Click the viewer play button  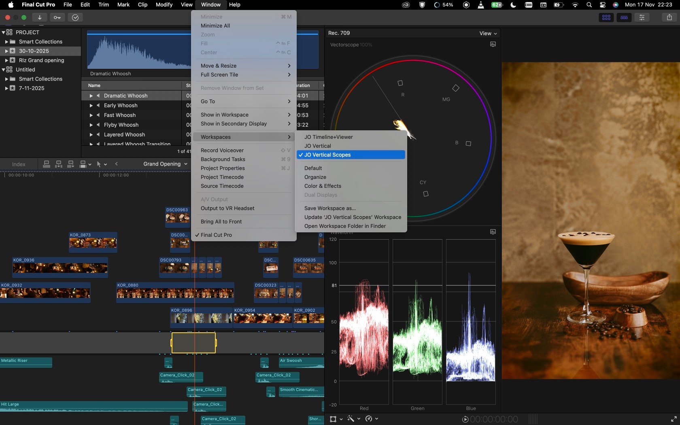[x=465, y=419]
